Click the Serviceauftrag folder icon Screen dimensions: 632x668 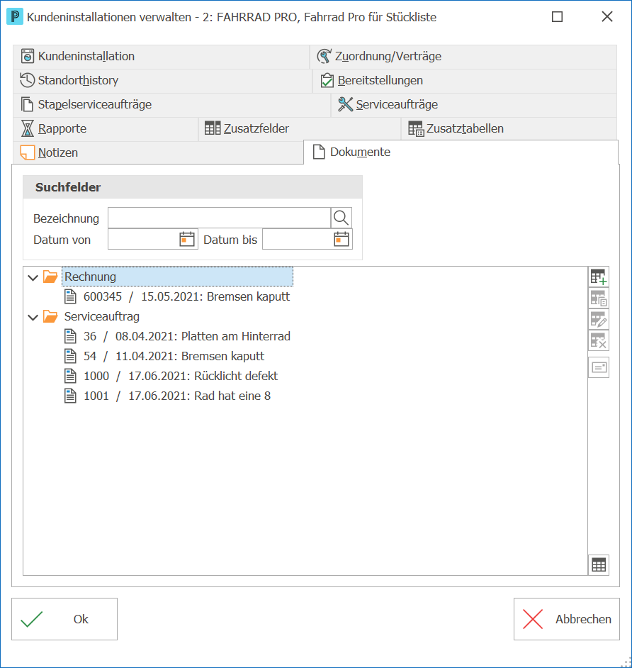(50, 316)
